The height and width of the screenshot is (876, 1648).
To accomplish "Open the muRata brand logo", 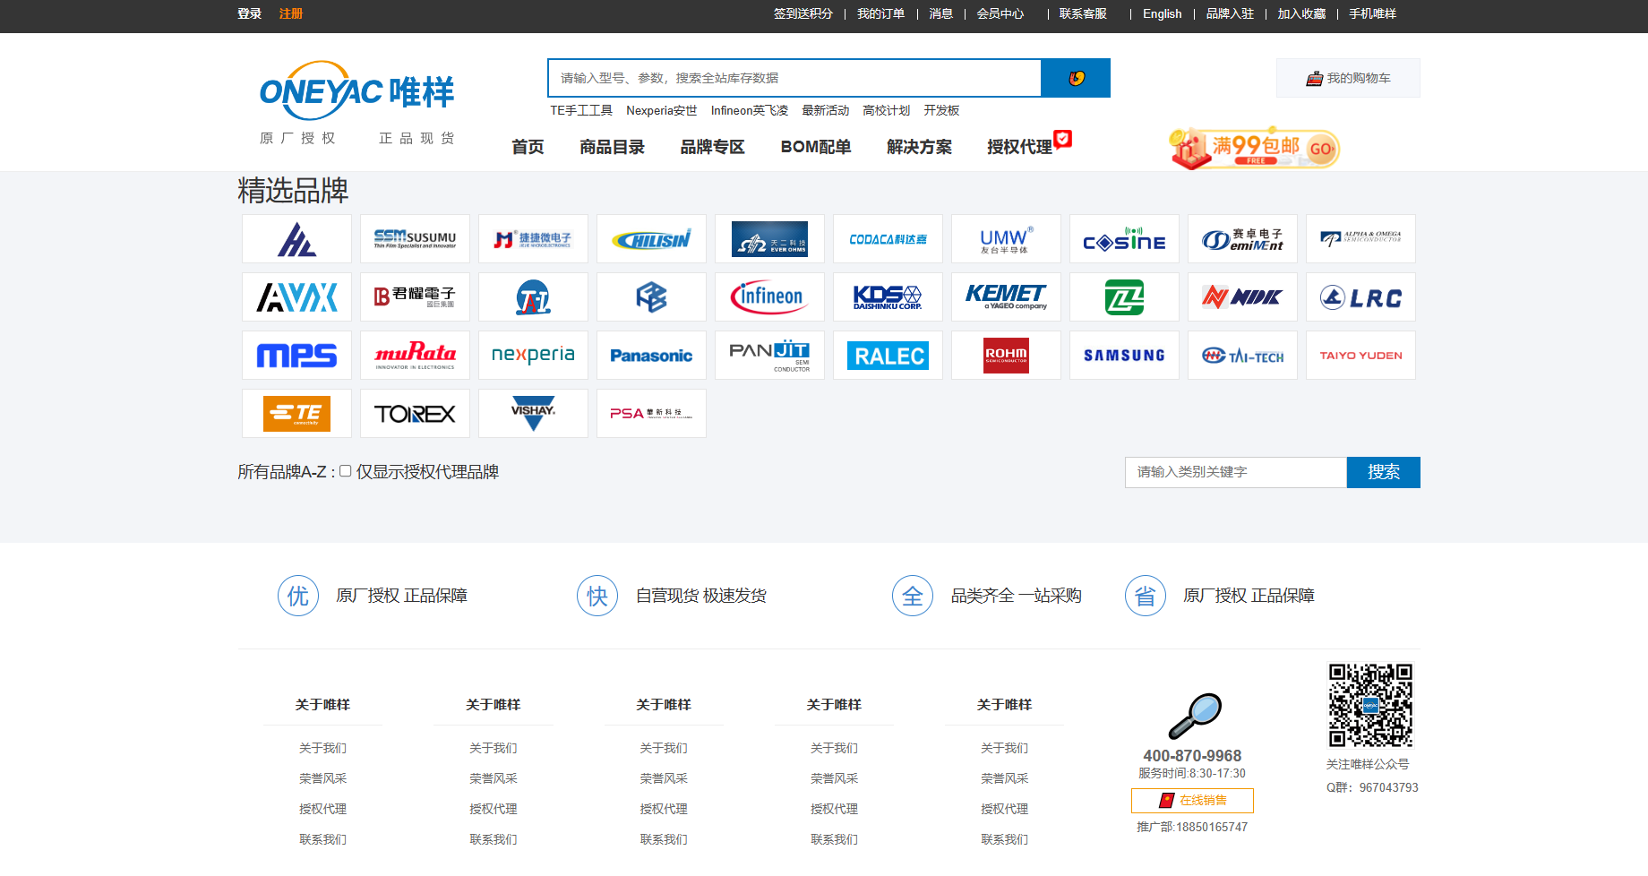I will [415, 355].
